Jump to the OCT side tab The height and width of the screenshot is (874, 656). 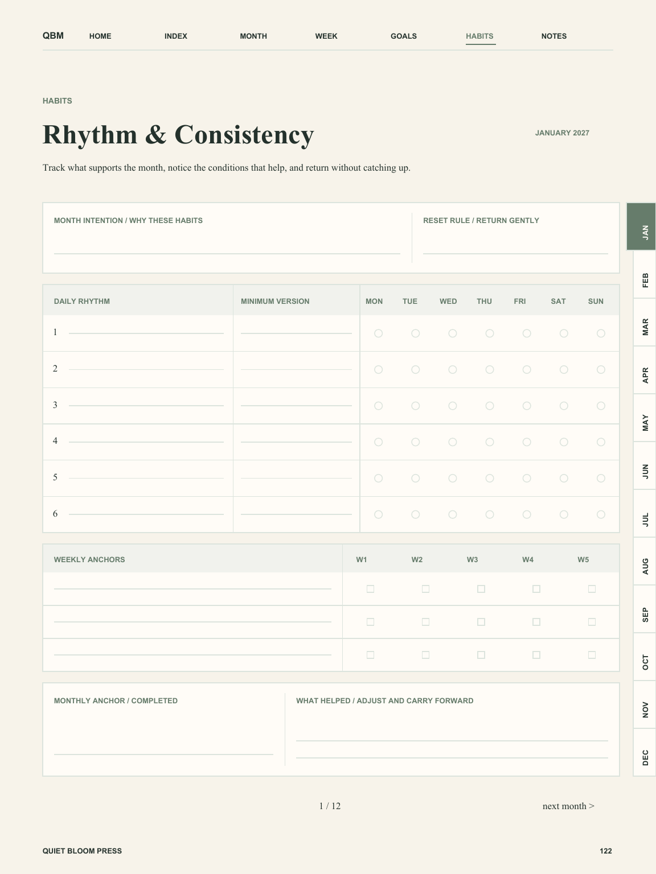tap(645, 657)
